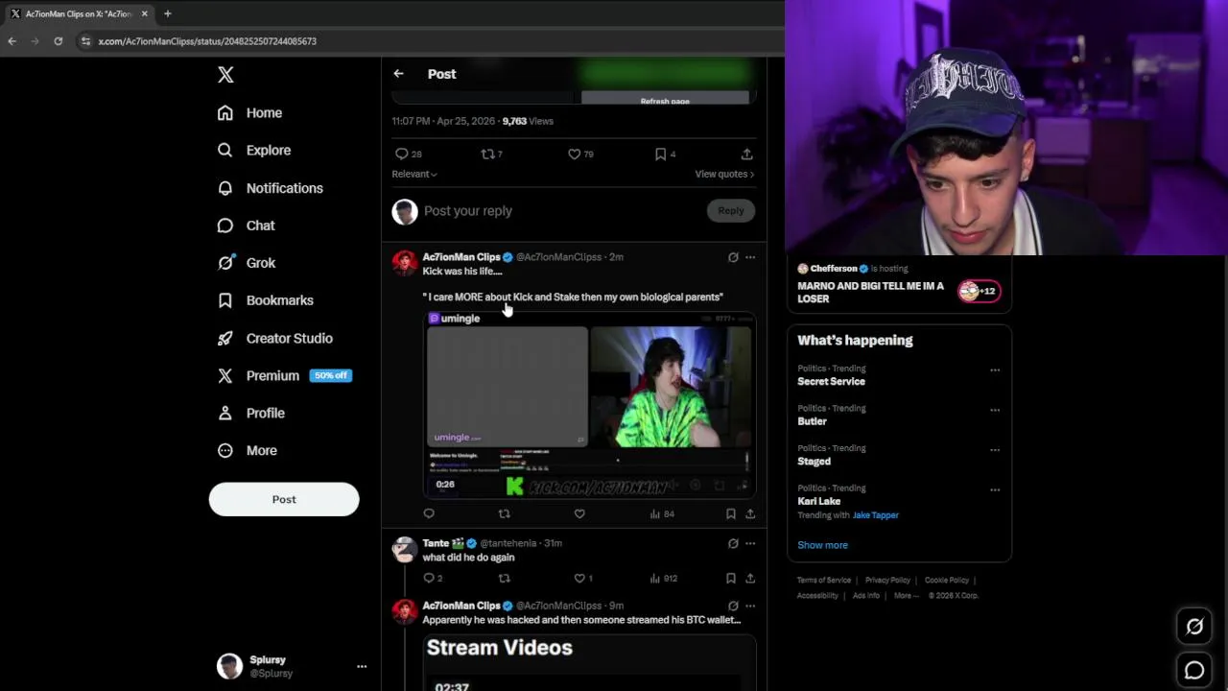Bookmark the main post with 4 bookmarks
The image size is (1228, 691).
click(665, 154)
